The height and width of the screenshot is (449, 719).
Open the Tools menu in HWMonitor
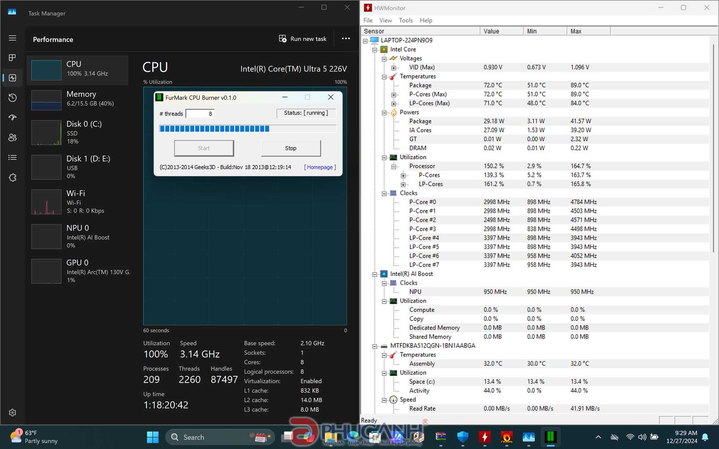[406, 20]
